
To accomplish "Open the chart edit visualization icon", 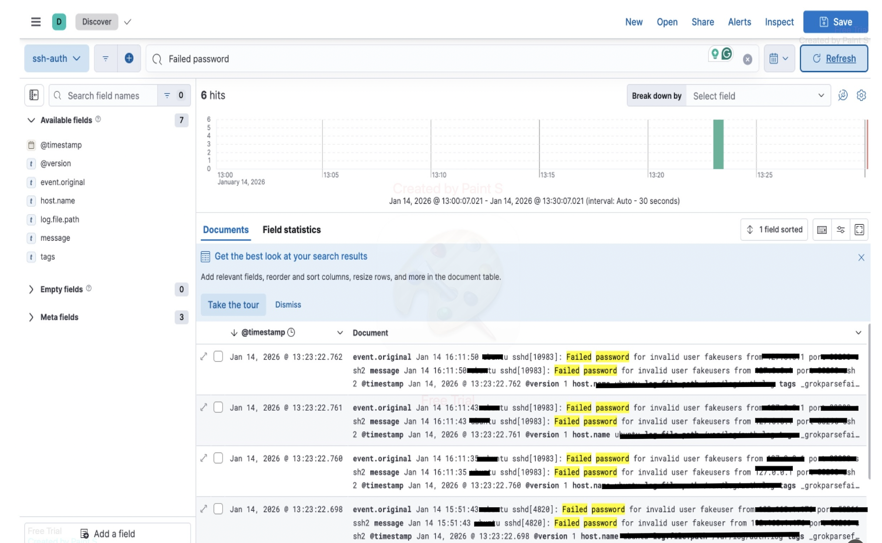I will pyautogui.click(x=843, y=95).
